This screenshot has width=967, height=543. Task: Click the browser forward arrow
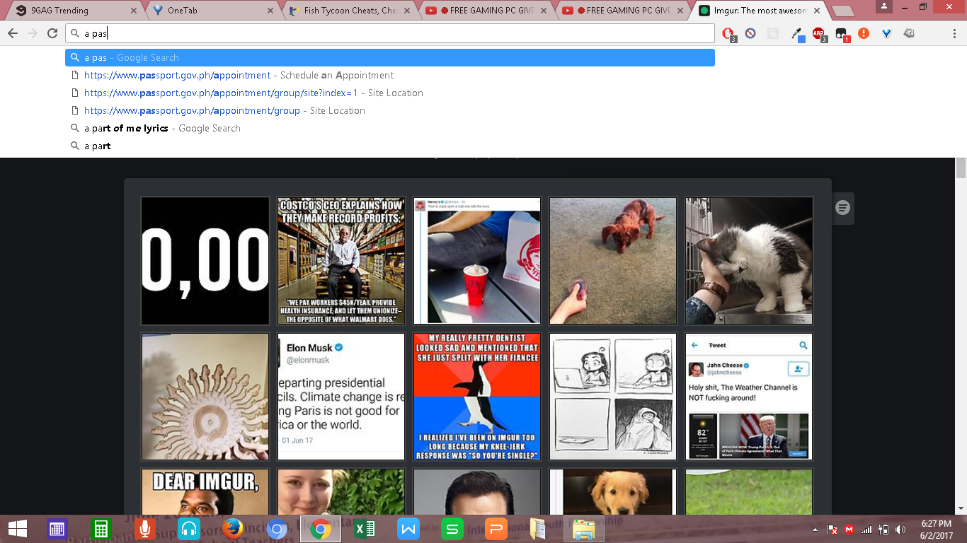tap(33, 33)
